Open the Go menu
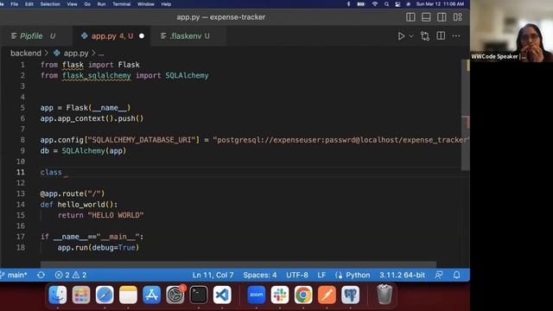 87,4
